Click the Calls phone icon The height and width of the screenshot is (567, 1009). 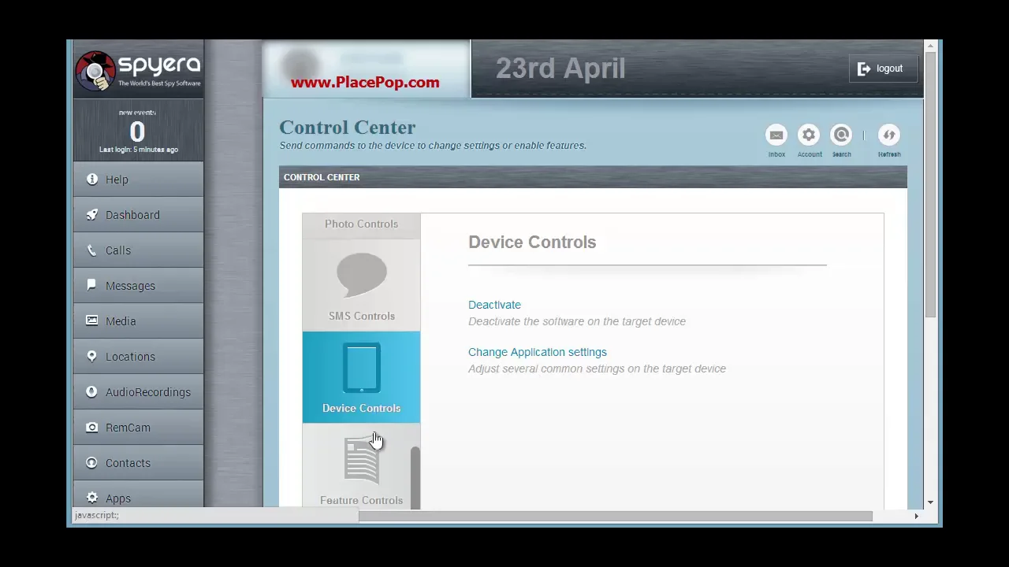click(92, 250)
